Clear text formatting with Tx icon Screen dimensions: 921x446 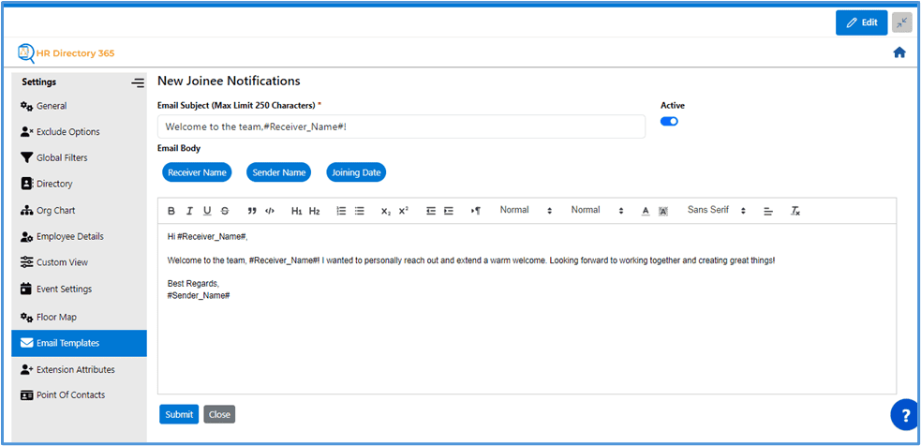795,211
